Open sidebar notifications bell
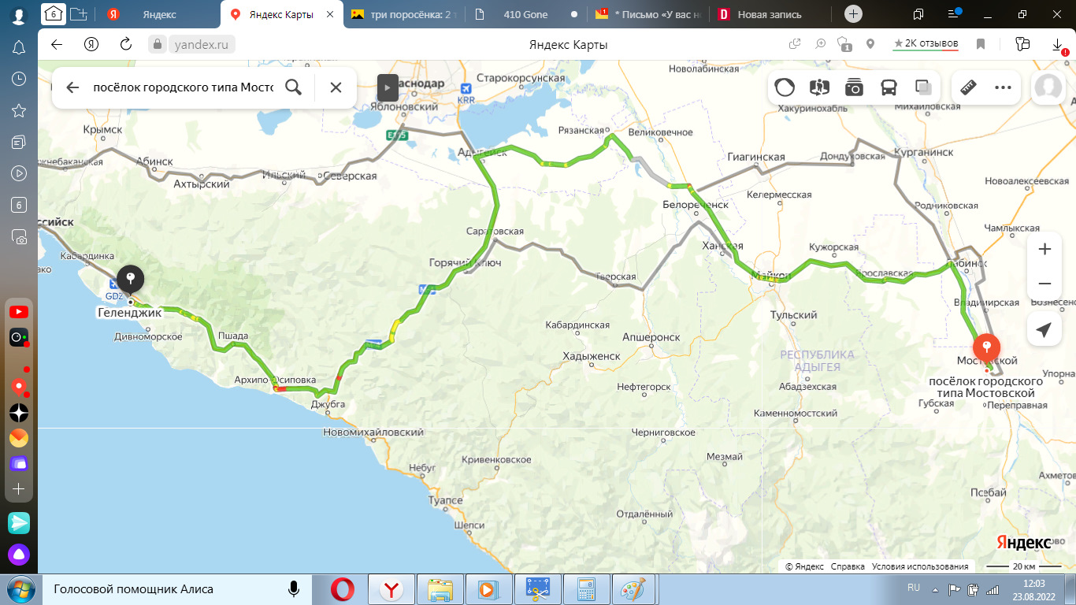The height and width of the screenshot is (605, 1076). point(19,47)
